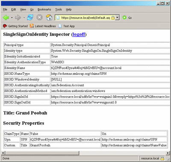Image resolution: width=171 pixels, height=162 pixels.
Task: Click the horizontal scrollbar left arrow
Action: point(3,153)
